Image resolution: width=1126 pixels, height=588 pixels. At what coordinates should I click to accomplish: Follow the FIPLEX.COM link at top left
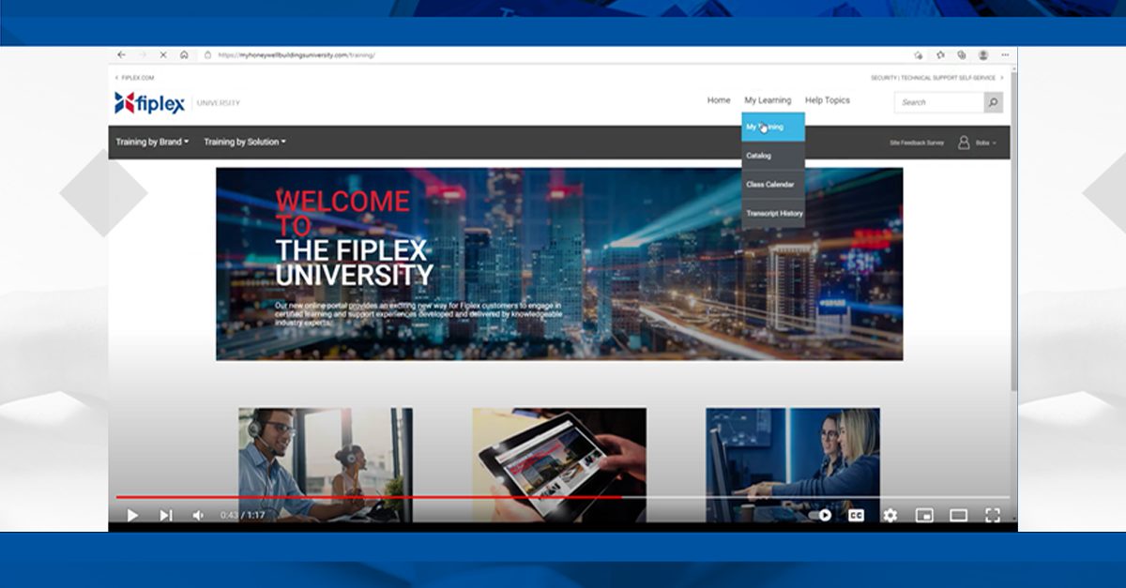[135, 78]
